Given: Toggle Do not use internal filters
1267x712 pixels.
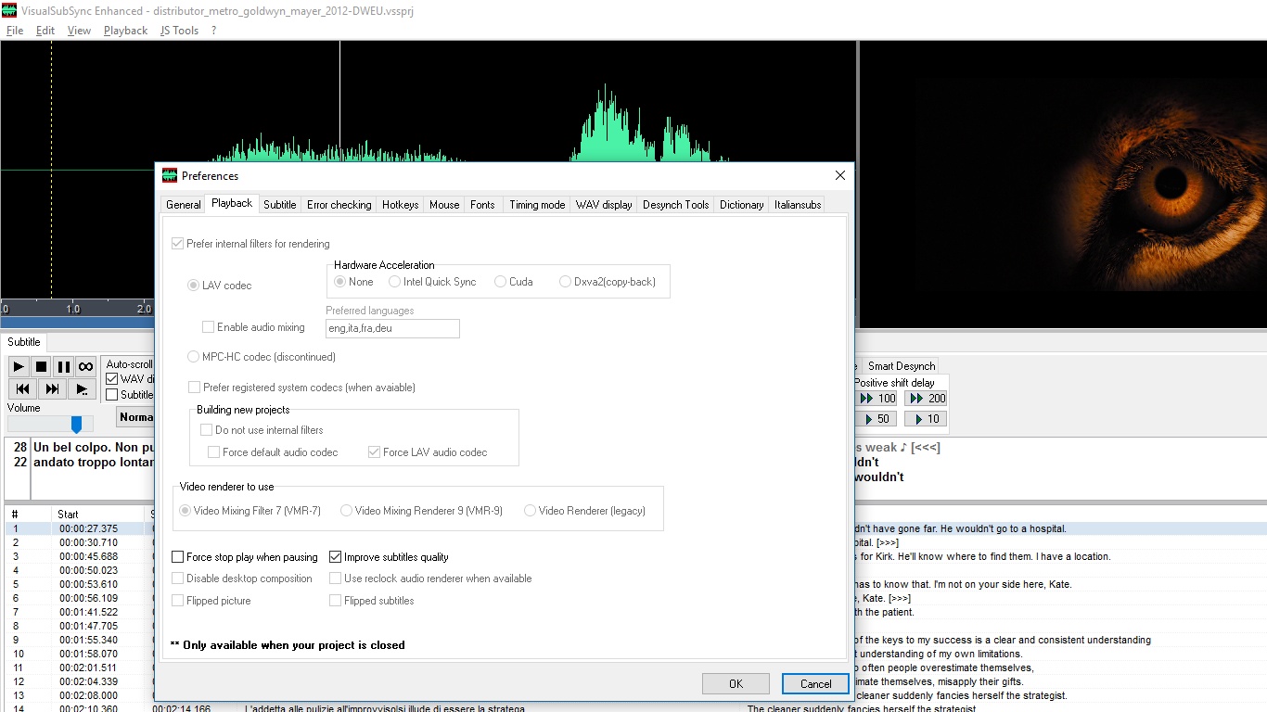Looking at the screenshot, I should (x=262, y=430).
